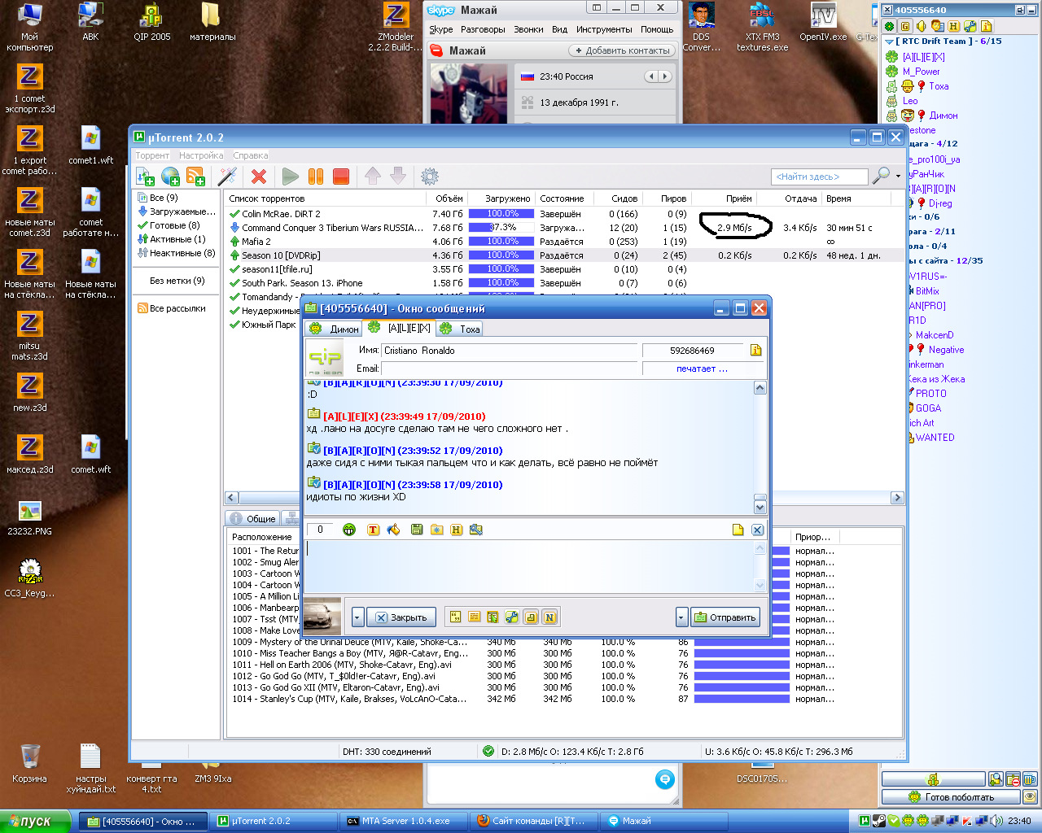Toggle sound speaker icon in QIP contact list
This screenshot has height=833, width=1042.
click(922, 26)
